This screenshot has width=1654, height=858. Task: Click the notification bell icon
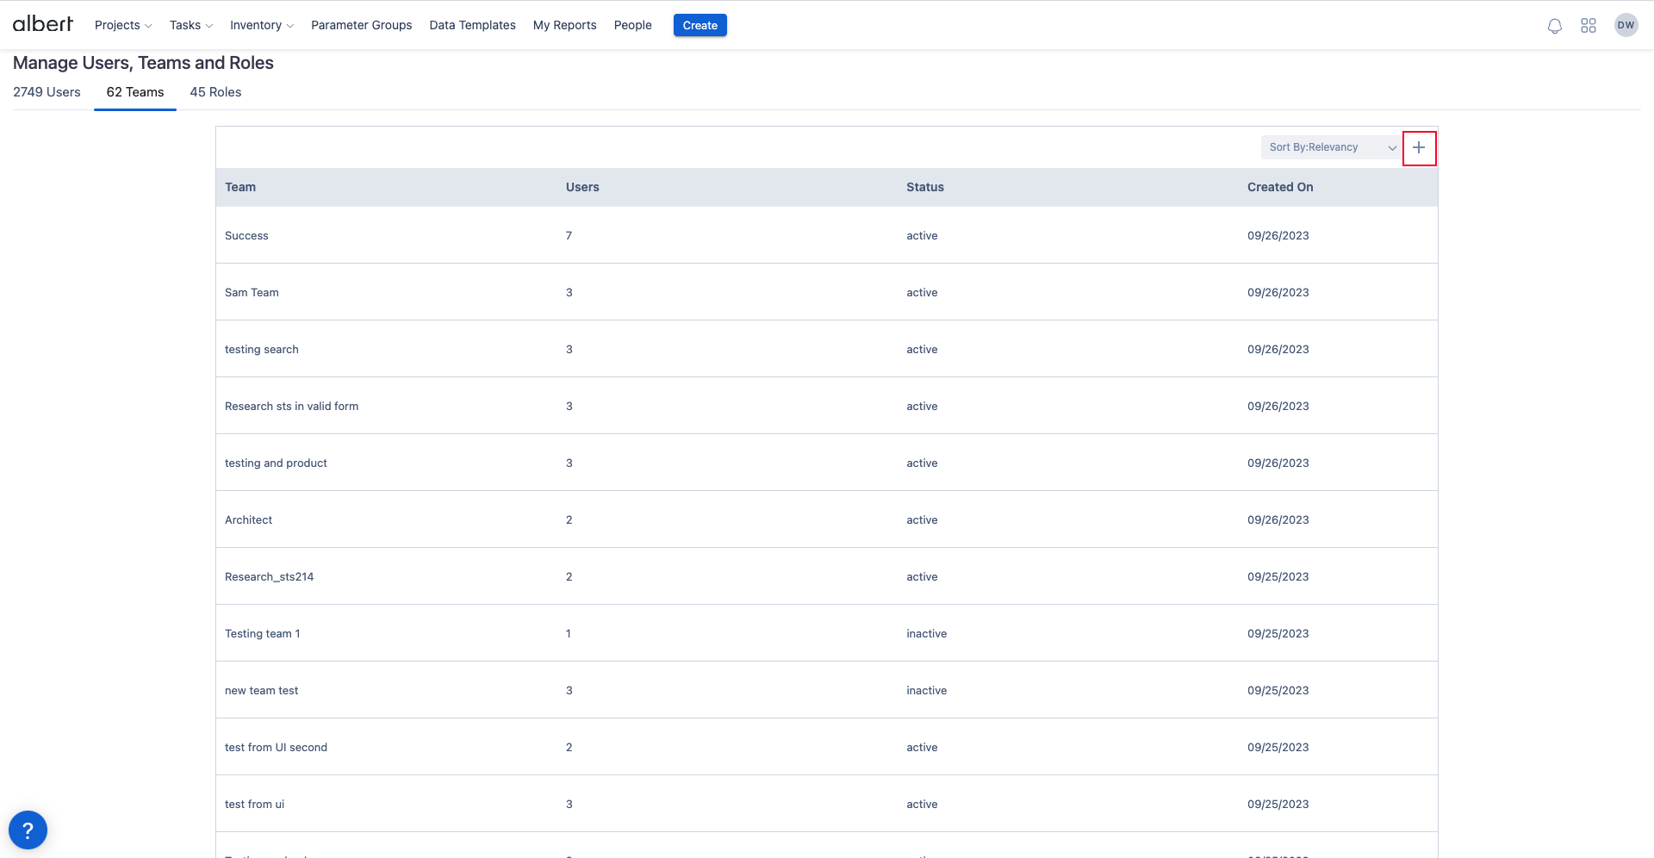coord(1554,26)
